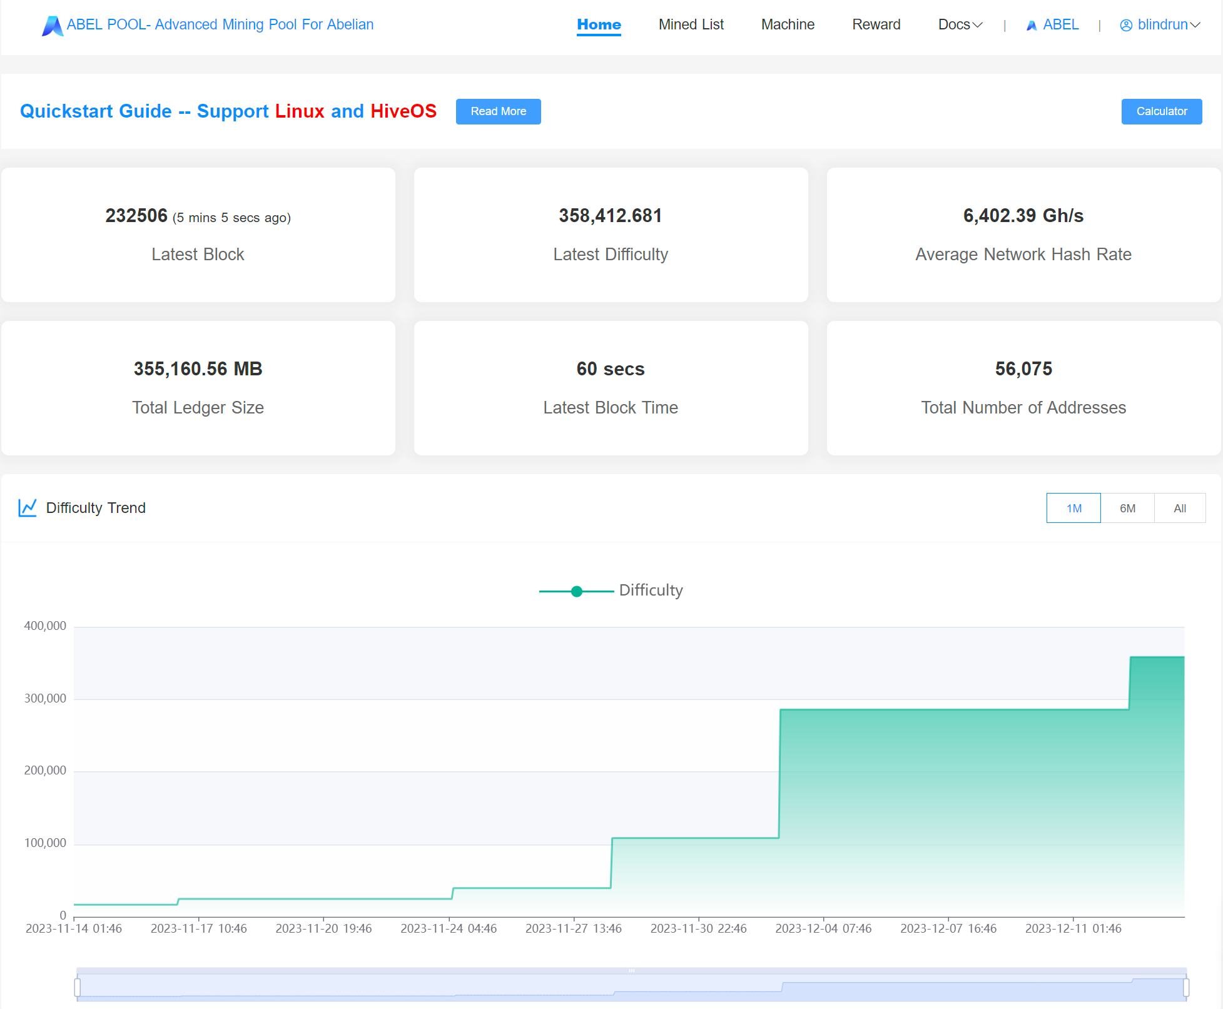The width and height of the screenshot is (1223, 1009).
Task: Click x-axis date 2023-11-27 13:46
Action: tap(574, 929)
